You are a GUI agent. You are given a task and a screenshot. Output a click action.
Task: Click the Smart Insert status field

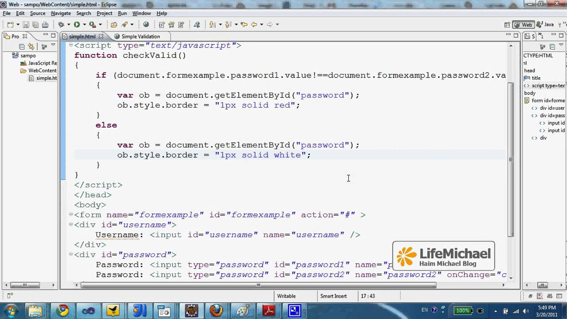(x=334, y=296)
